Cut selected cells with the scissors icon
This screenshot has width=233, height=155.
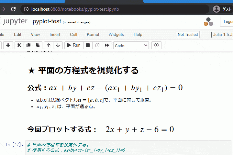click(19, 45)
